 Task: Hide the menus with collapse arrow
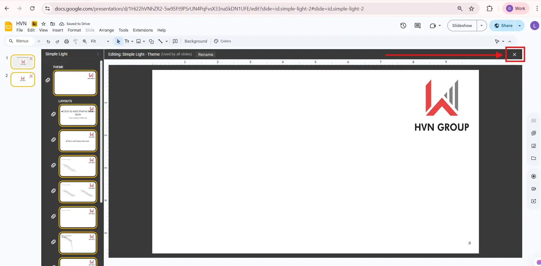510,41
